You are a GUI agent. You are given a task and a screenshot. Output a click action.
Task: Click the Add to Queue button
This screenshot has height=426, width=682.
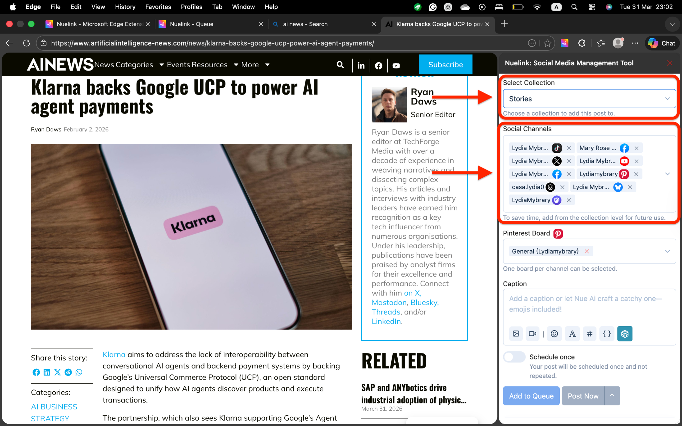click(531, 396)
